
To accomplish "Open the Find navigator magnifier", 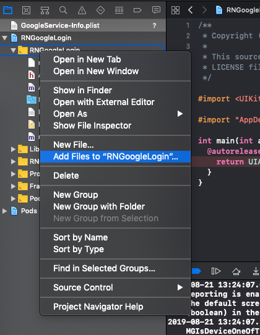I will pyautogui.click(x=63, y=10).
